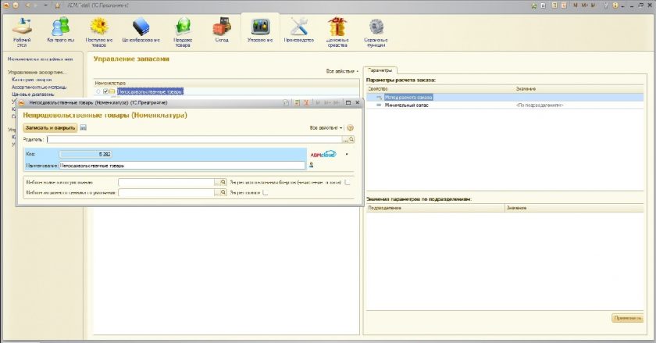This screenshot has height=343, width=656.
Task: Select the Минимальный запас property row
Action: (x=505, y=105)
